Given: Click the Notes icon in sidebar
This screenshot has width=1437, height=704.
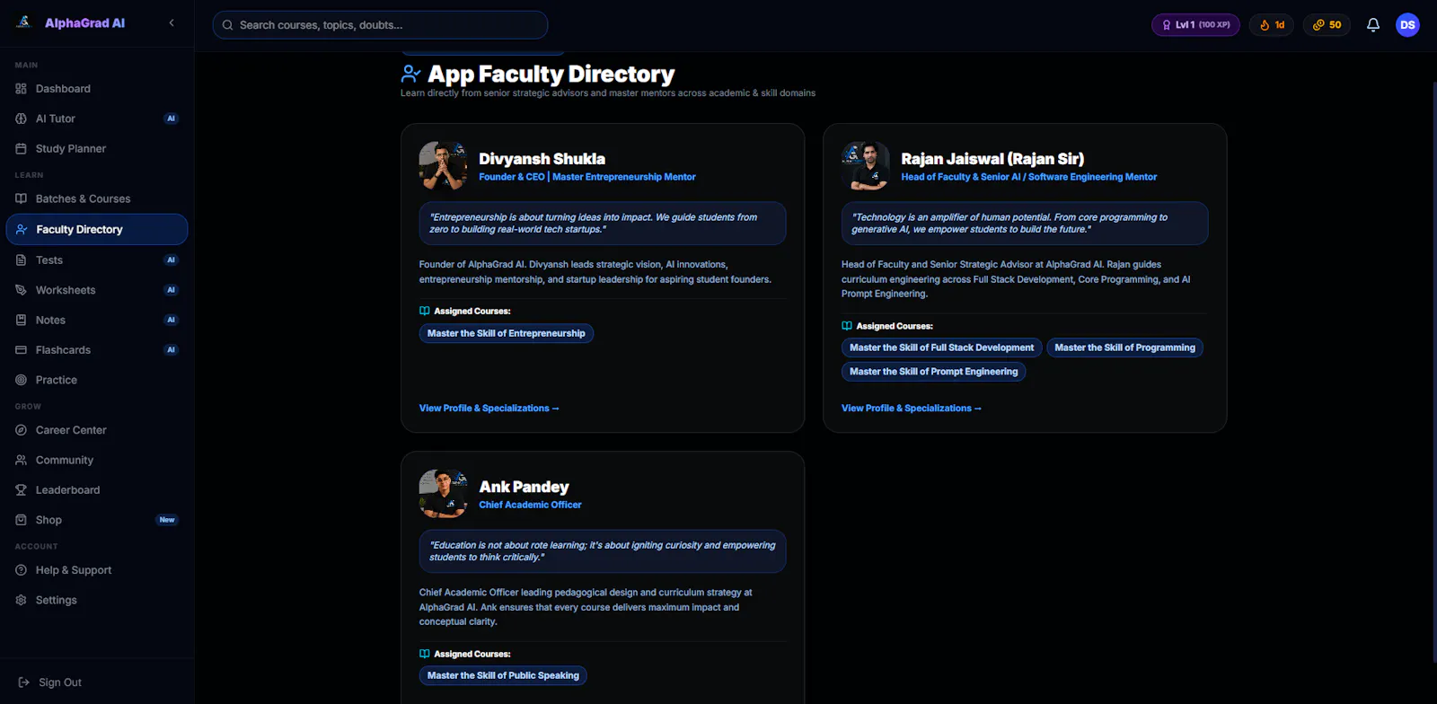Looking at the screenshot, I should point(21,320).
